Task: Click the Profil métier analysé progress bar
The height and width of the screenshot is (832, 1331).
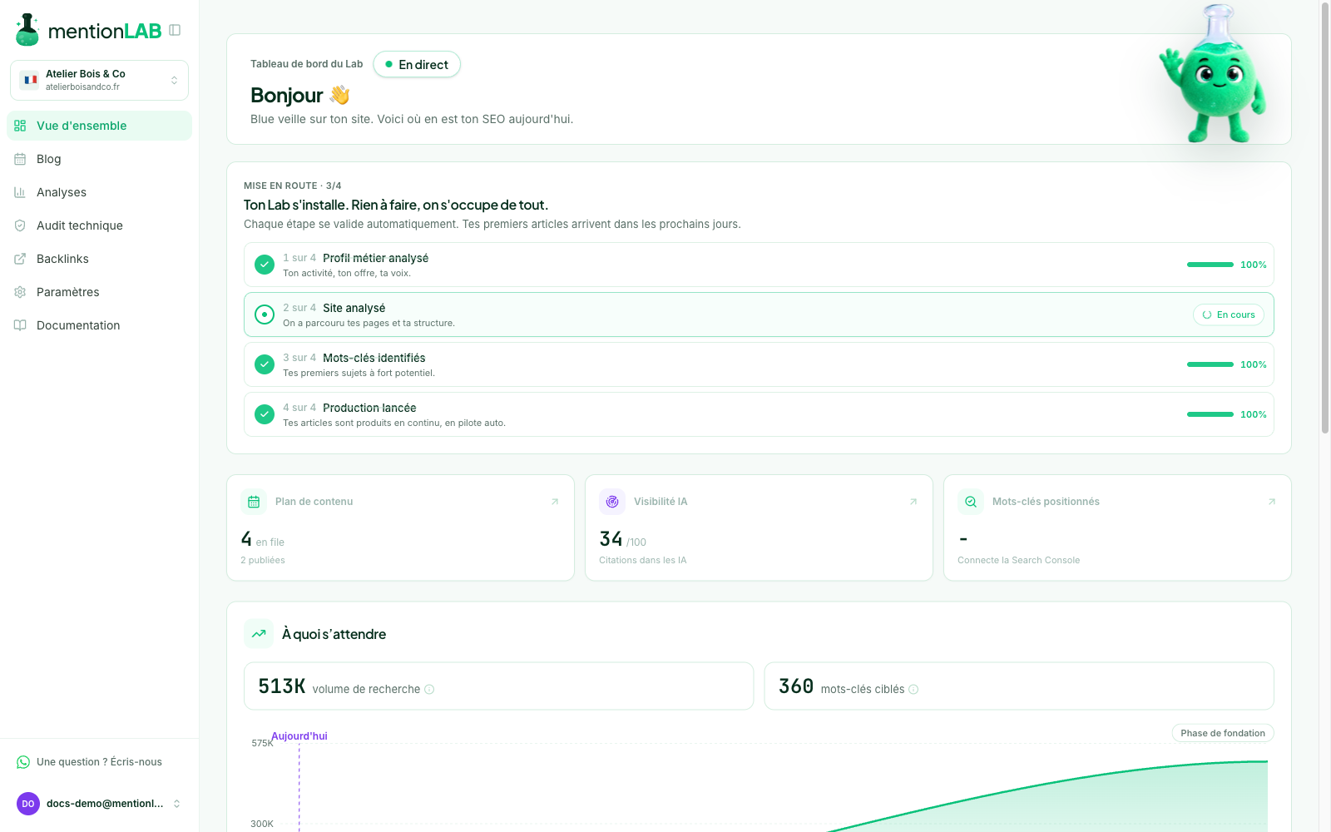Action: pyautogui.click(x=1210, y=265)
